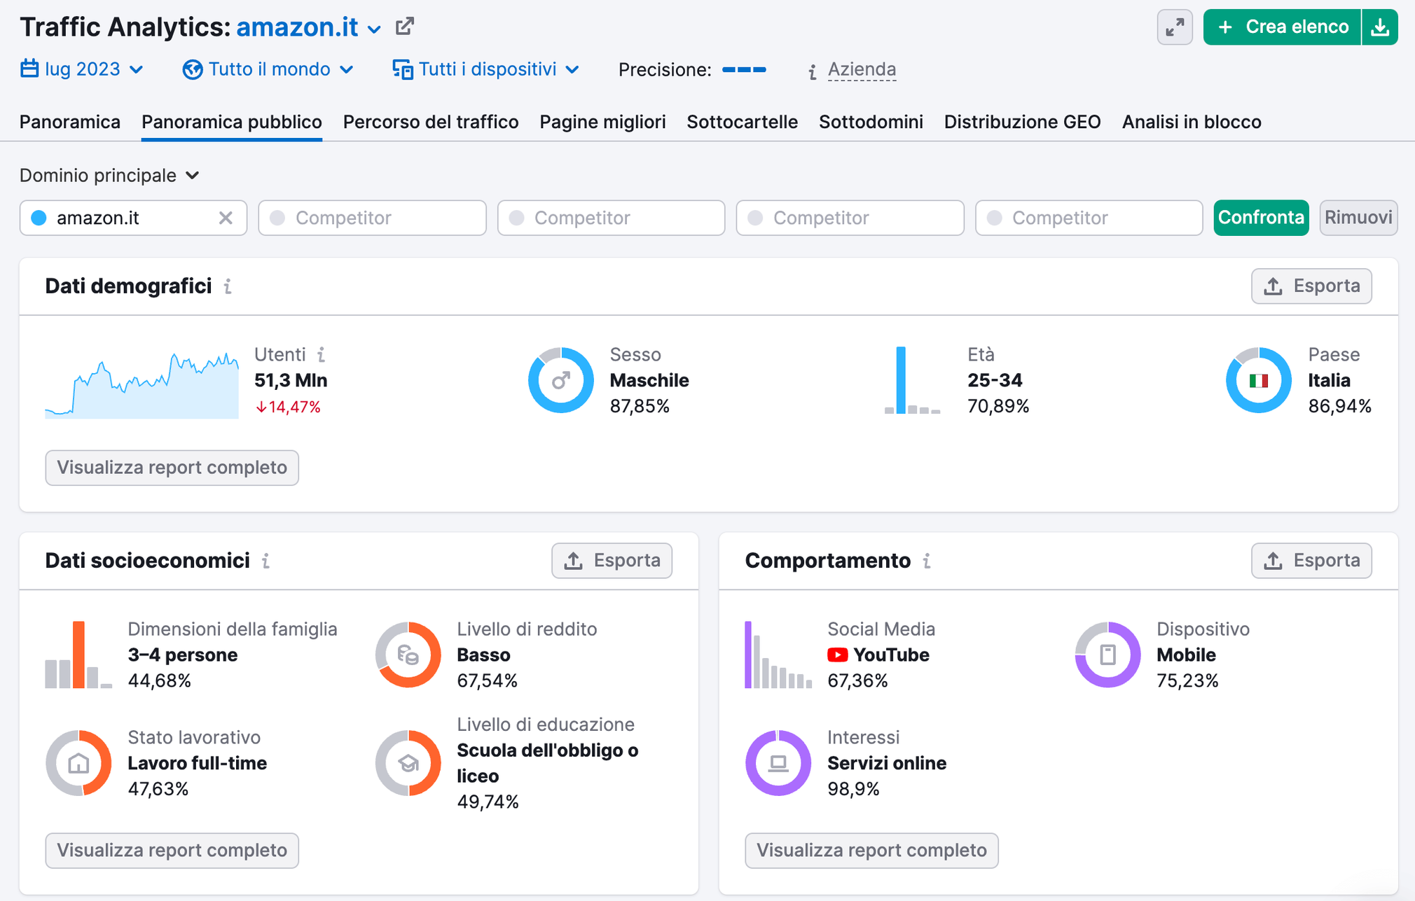
Task: Click the green Confronta button
Action: 1261,218
